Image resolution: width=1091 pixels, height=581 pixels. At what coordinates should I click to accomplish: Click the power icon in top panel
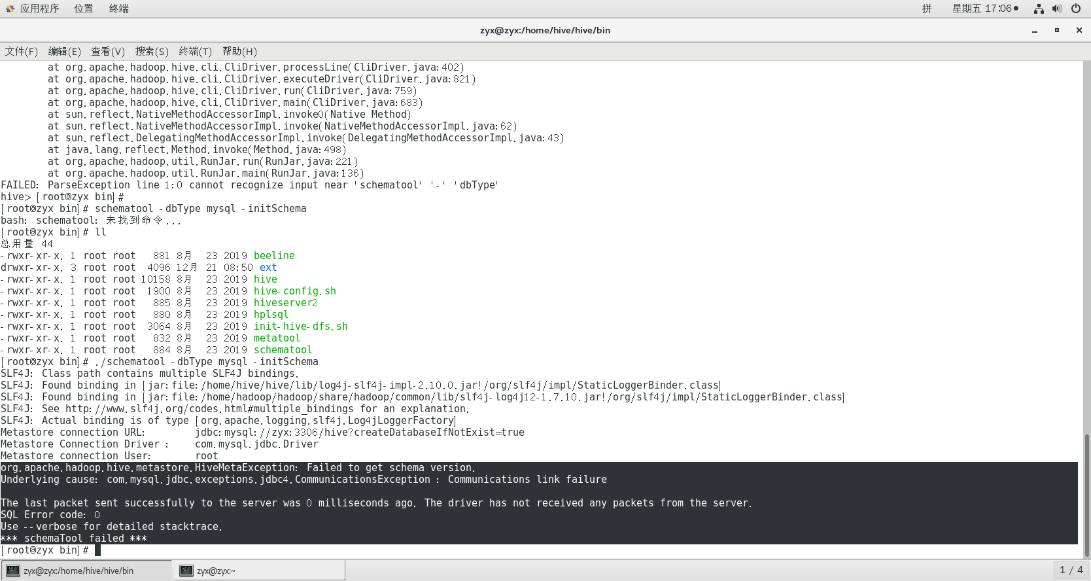point(1076,9)
